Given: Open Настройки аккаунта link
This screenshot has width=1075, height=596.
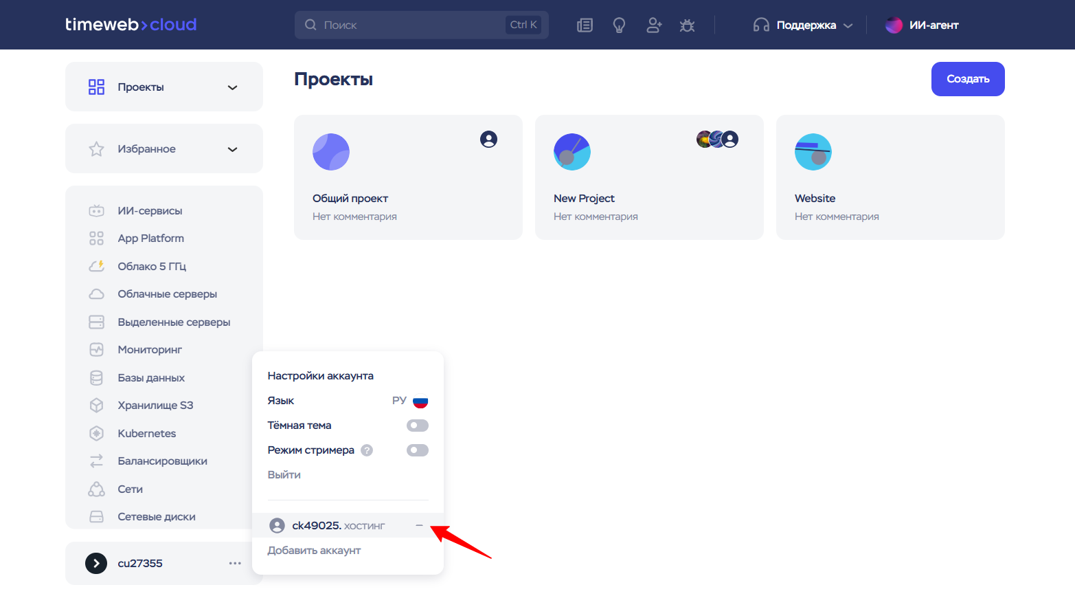Looking at the screenshot, I should [321, 376].
